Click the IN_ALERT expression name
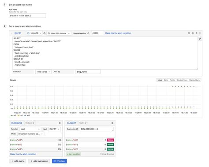The image size is (209, 167). [x=71, y=123]
